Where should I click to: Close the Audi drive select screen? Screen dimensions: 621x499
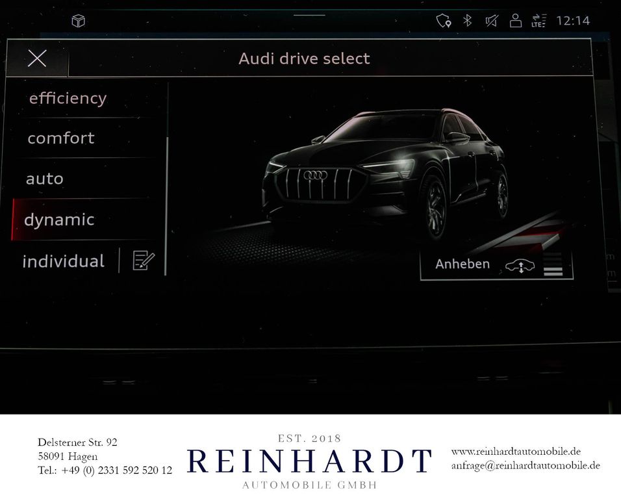37,58
